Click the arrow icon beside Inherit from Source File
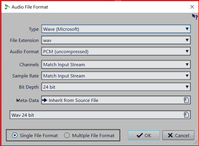The width and height of the screenshot is (199, 146). tap(45, 100)
